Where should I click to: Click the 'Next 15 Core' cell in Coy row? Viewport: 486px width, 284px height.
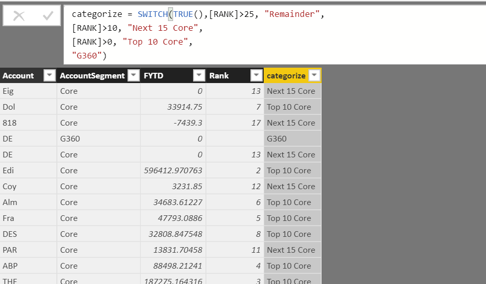292,186
